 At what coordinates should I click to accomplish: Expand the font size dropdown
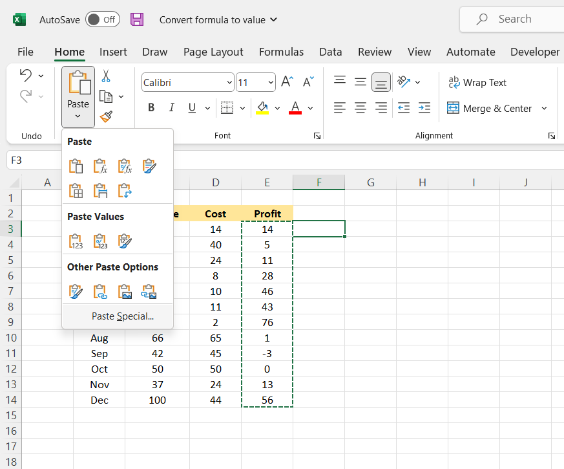[270, 83]
